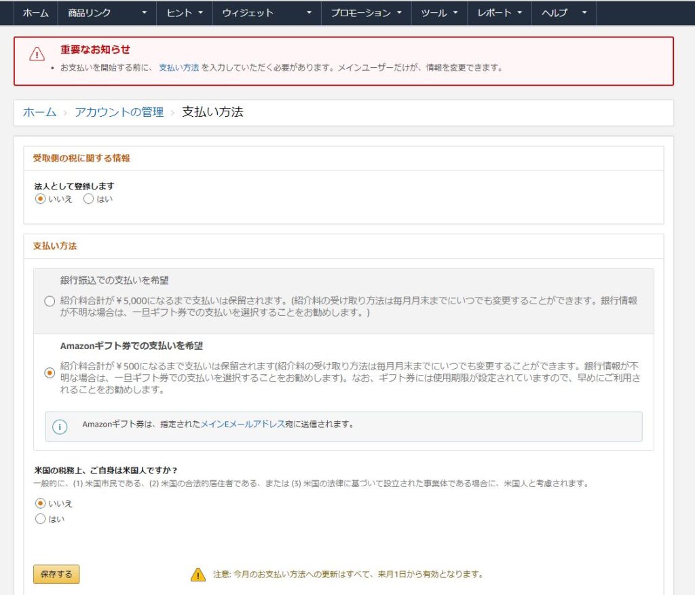Open the ウィジェット menu
This screenshot has height=595, width=695.
pyautogui.click(x=248, y=13)
